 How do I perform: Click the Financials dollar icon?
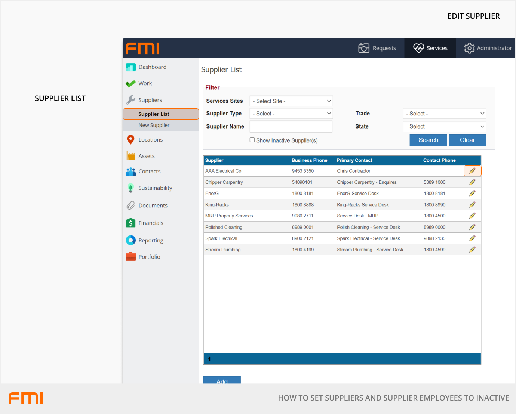pyautogui.click(x=130, y=223)
